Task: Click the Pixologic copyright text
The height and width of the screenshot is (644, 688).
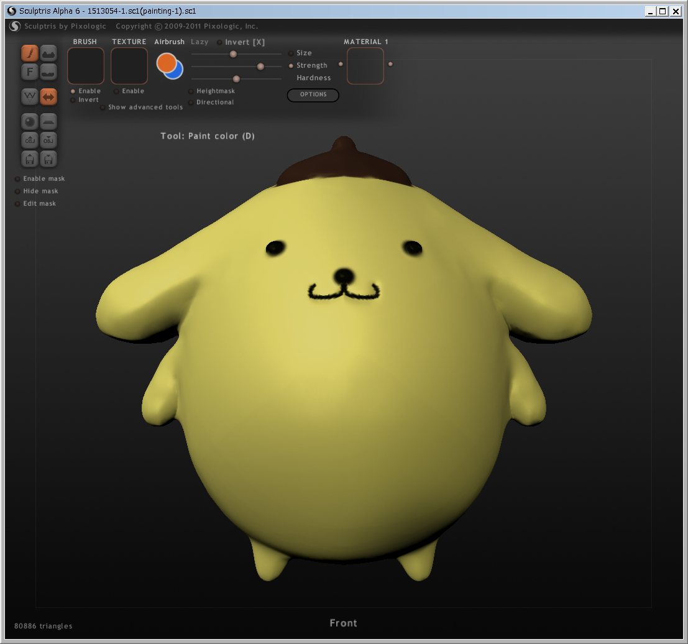Action: (x=187, y=26)
